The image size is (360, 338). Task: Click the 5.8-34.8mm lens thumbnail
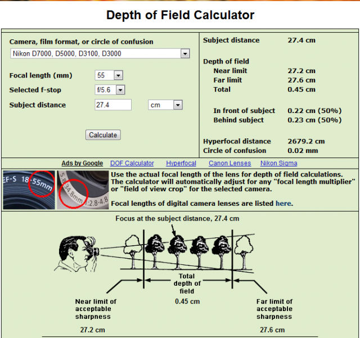point(83,190)
